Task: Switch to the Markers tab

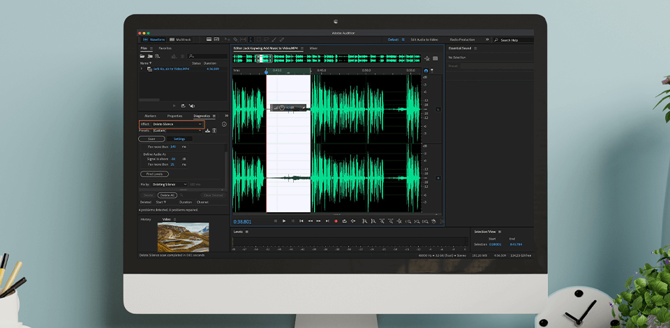Action: [149, 116]
